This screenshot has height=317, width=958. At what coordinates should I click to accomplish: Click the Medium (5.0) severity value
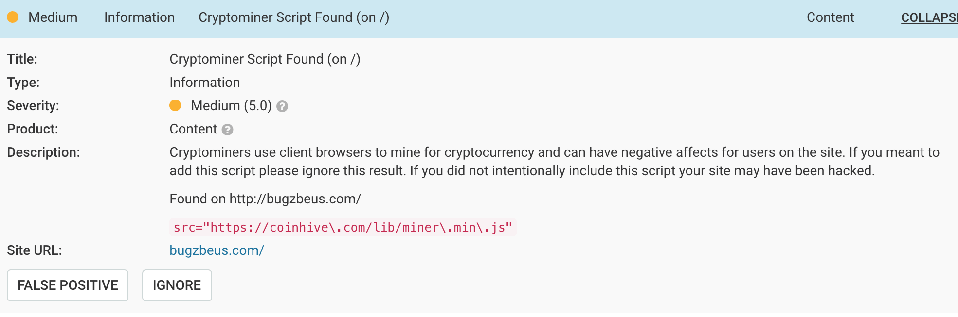pyautogui.click(x=231, y=106)
